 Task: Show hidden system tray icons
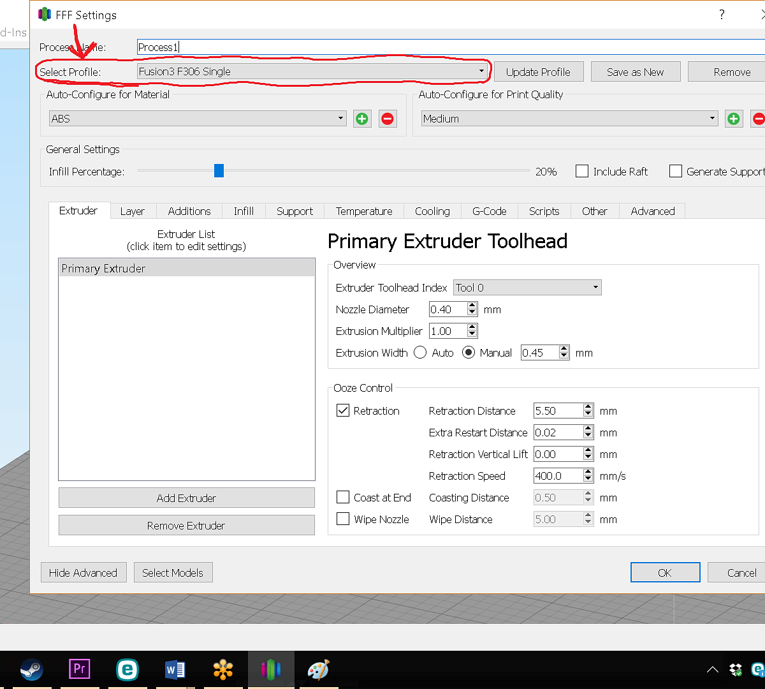[x=713, y=670]
